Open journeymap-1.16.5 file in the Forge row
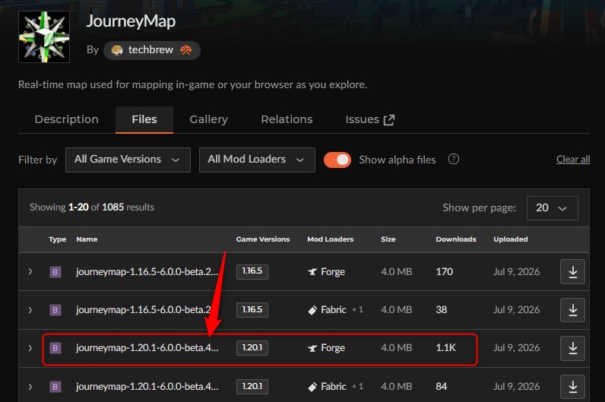 147,271
